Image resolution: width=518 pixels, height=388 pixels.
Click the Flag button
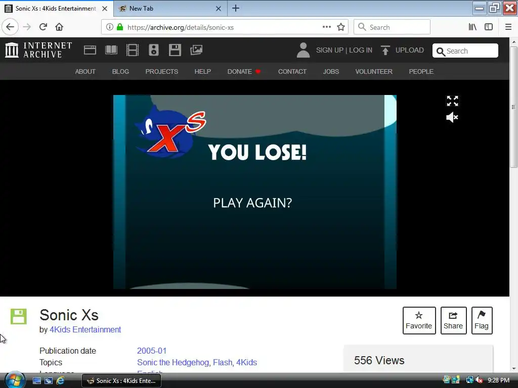pos(482,320)
